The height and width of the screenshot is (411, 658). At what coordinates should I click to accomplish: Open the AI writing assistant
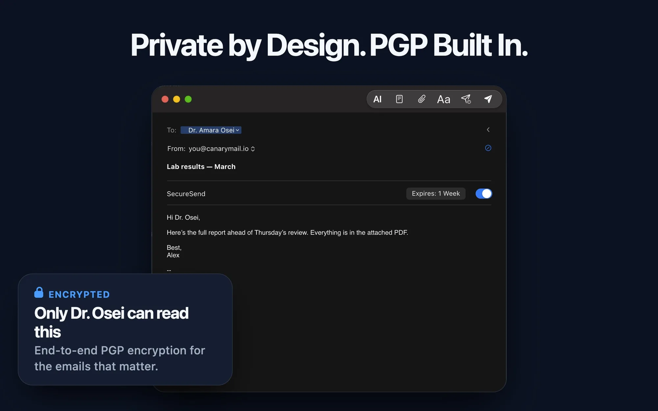pos(377,99)
